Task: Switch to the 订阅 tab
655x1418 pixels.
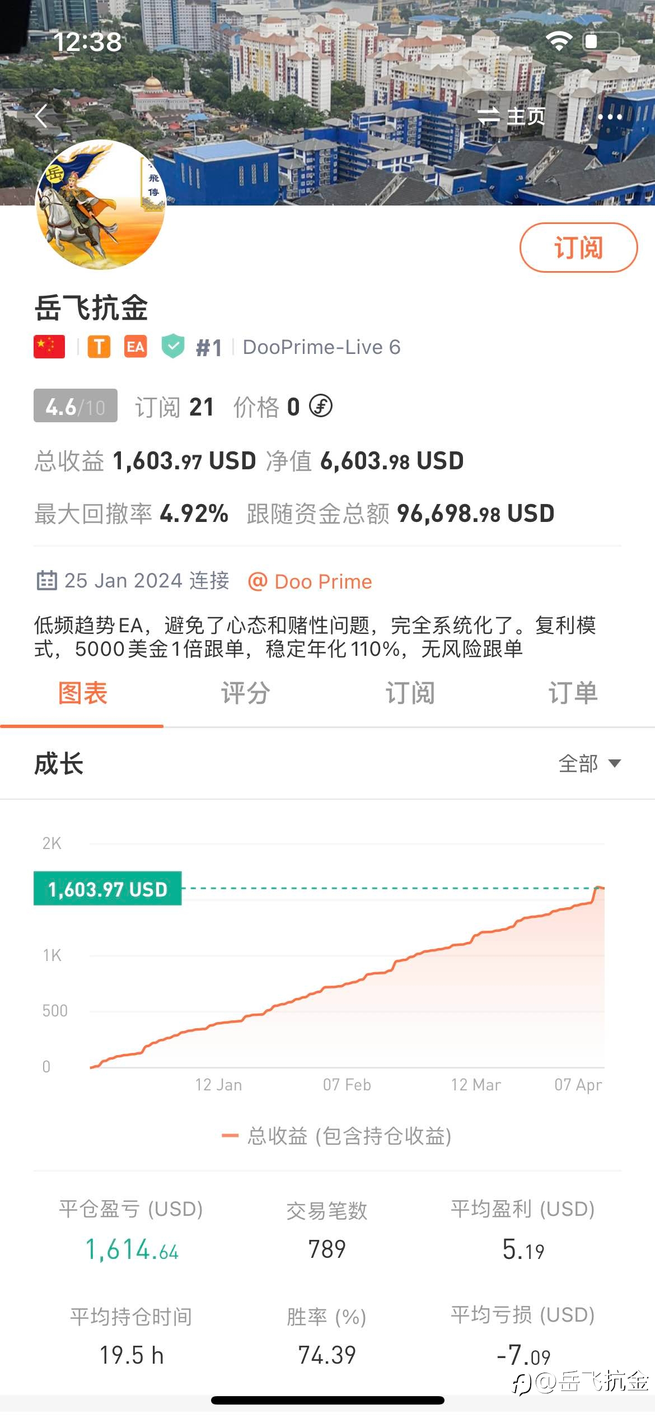Action: [410, 693]
